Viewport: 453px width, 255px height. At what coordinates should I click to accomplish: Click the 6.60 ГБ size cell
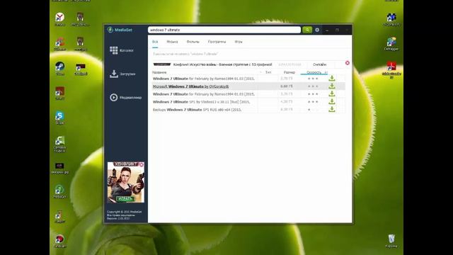click(x=286, y=86)
